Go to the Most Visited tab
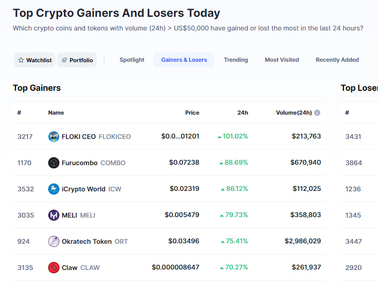378x284 pixels. (x=282, y=60)
